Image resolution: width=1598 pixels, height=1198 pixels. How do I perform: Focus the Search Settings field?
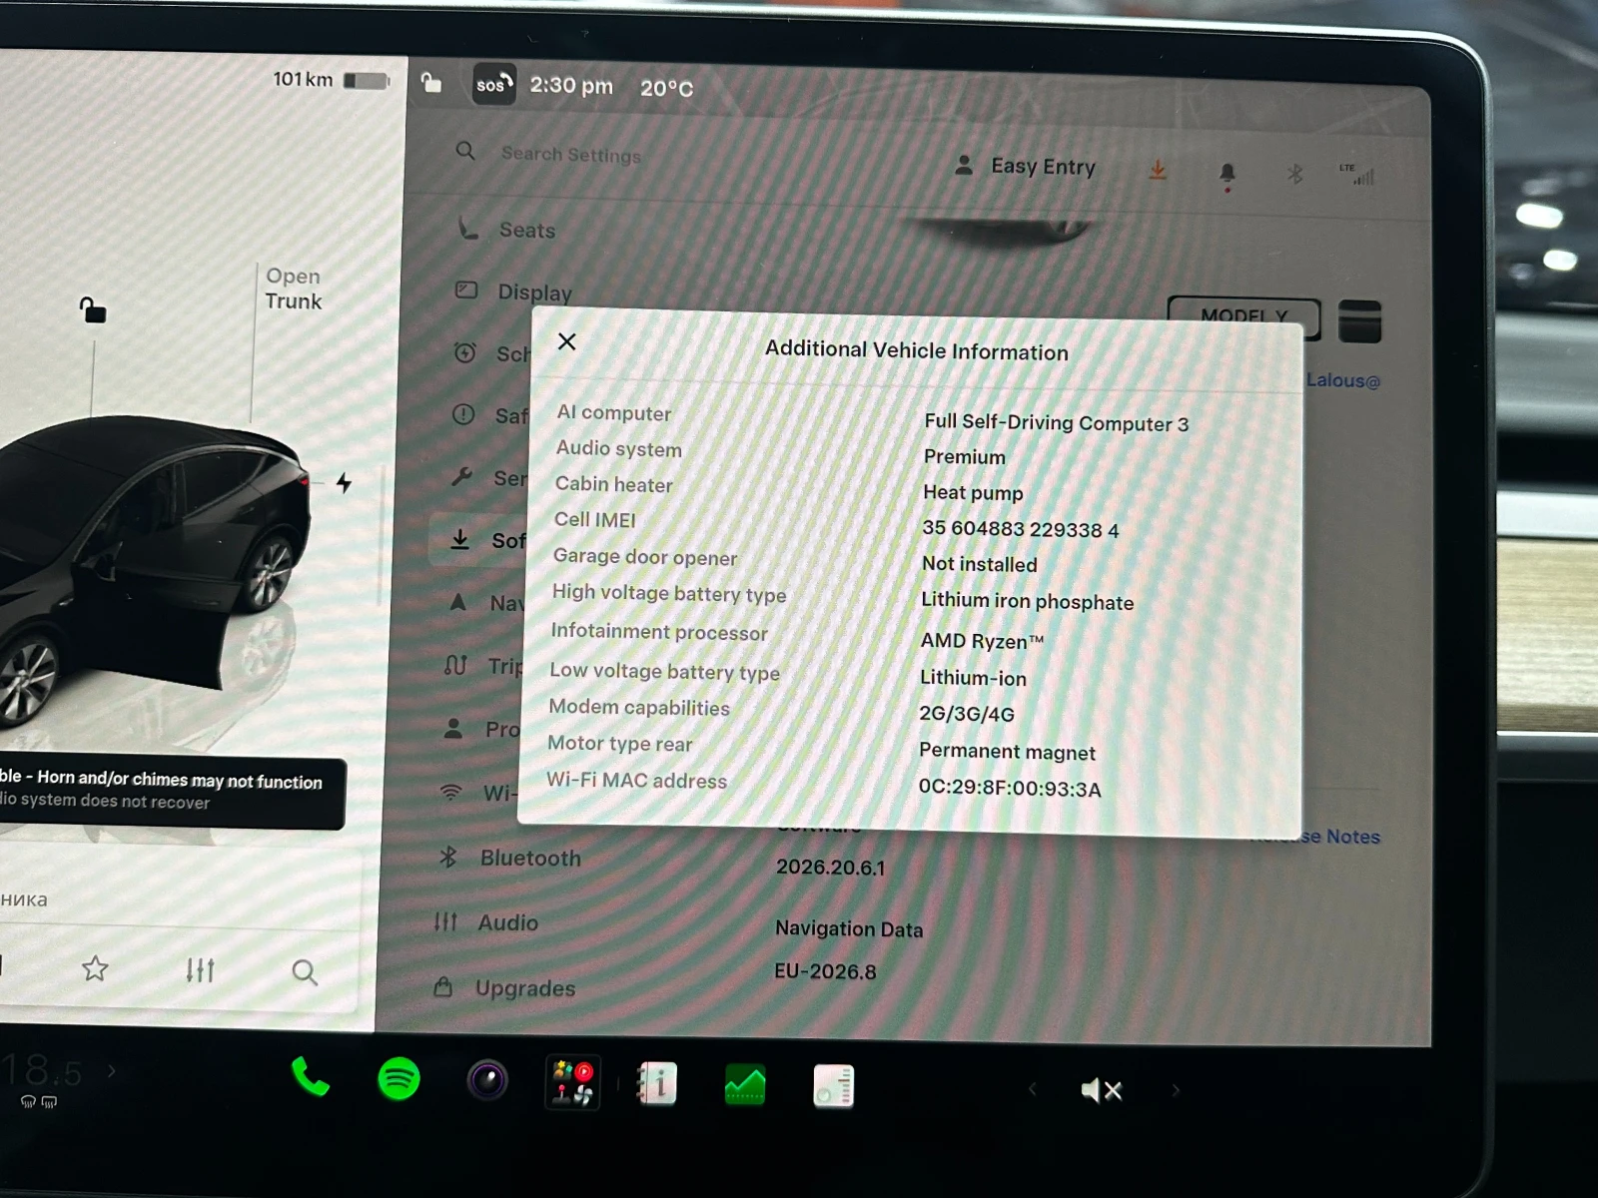point(570,154)
